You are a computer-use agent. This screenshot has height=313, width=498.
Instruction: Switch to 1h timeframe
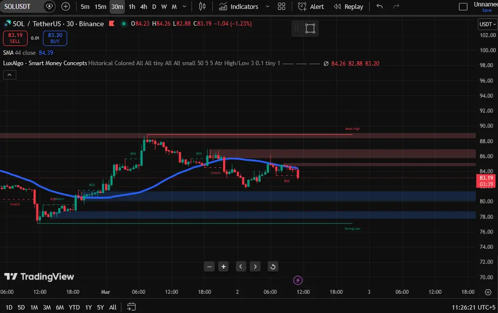(x=132, y=6)
